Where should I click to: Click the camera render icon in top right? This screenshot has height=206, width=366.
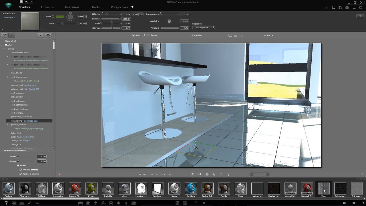(x=347, y=8)
